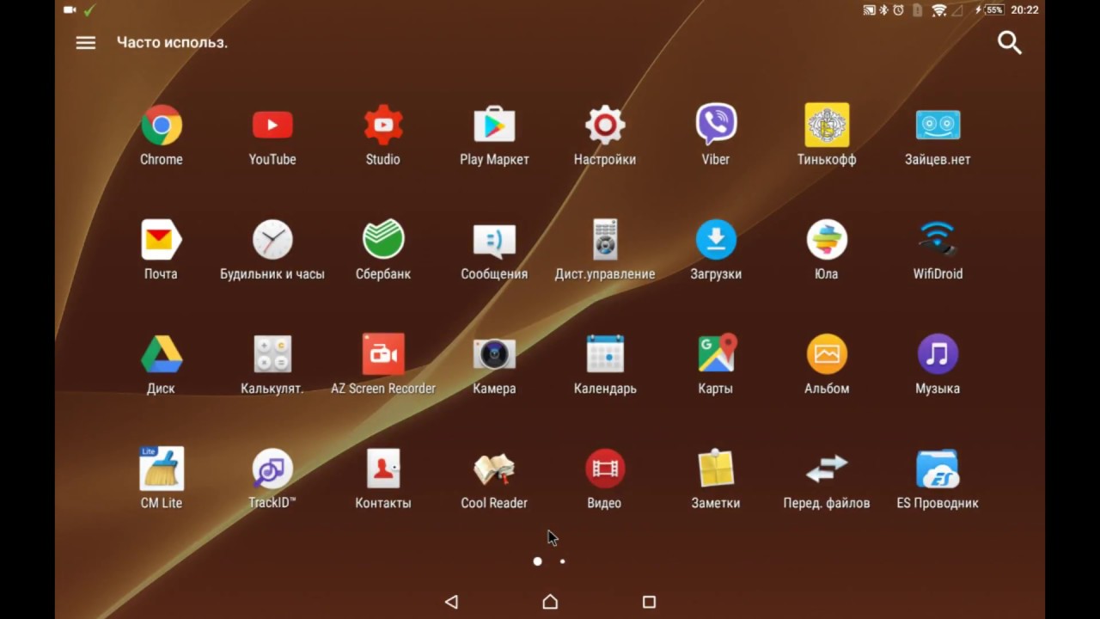
Task: Open Дист.управление remote control app
Action: [x=605, y=240]
